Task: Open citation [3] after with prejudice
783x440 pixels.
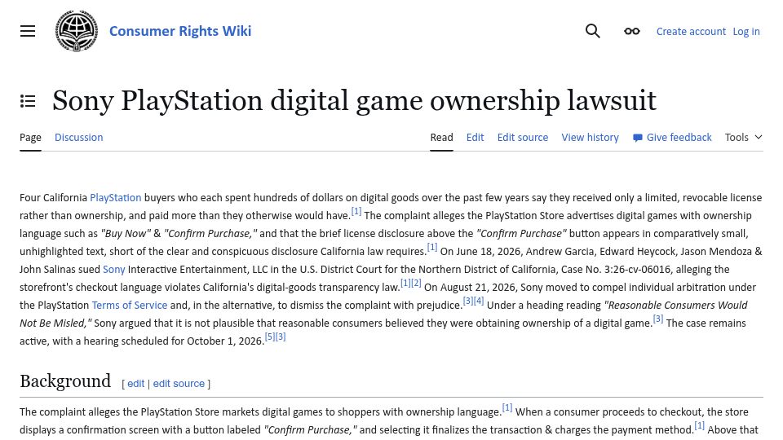Action: coord(468,301)
